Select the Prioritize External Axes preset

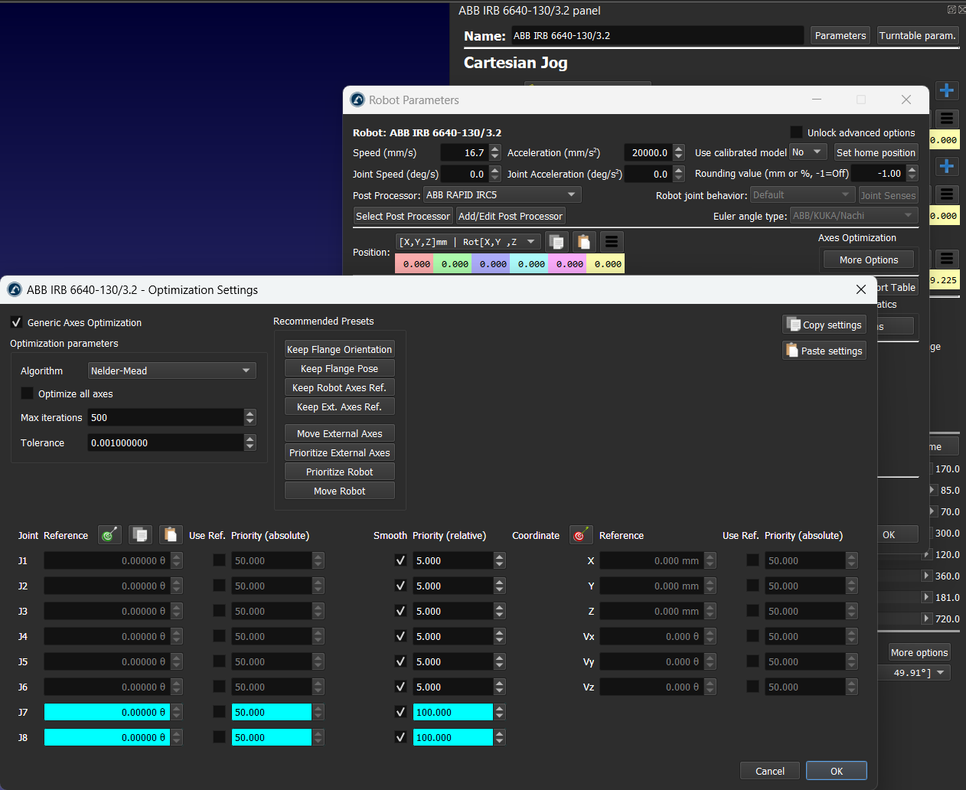click(339, 452)
